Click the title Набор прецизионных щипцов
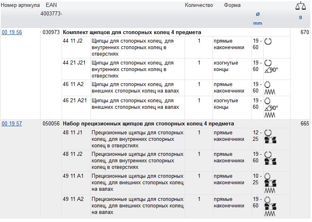 148,124
